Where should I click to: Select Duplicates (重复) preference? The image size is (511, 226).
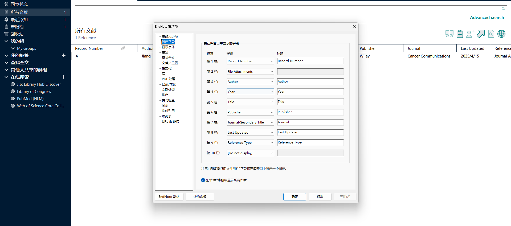165,52
